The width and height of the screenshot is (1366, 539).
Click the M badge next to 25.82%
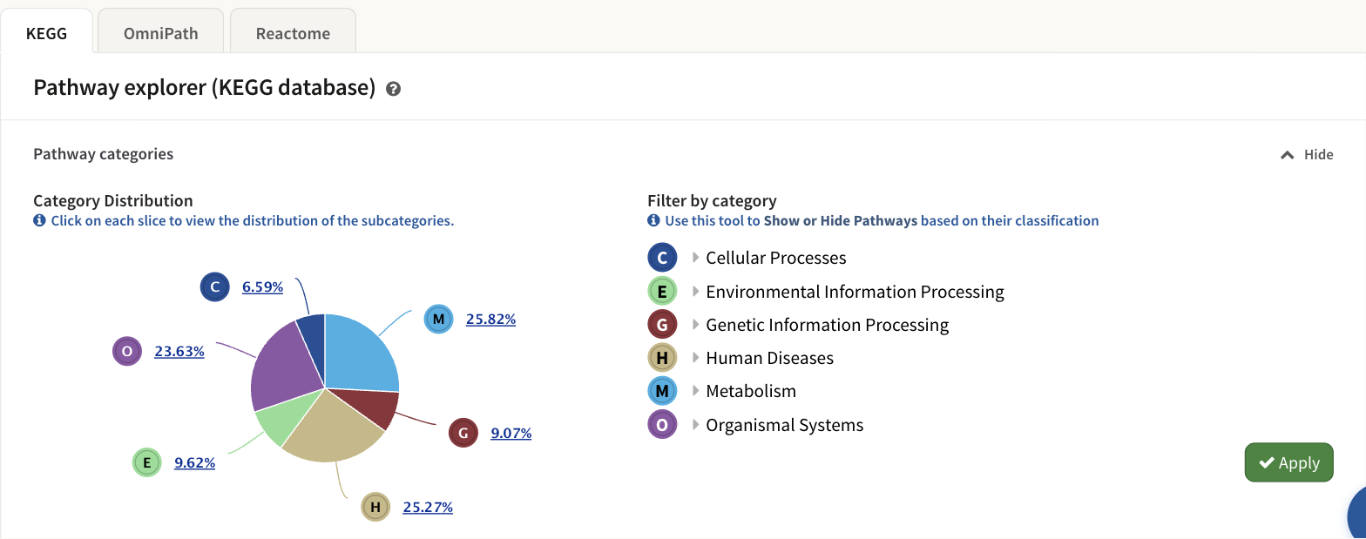[438, 319]
